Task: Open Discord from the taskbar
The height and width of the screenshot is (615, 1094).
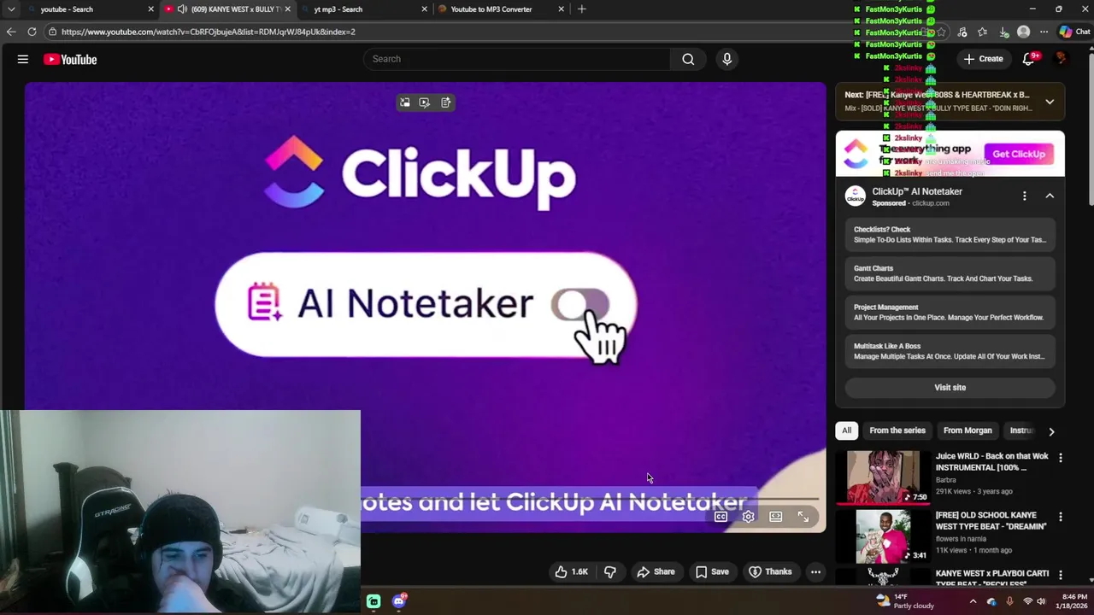Action: coord(399,601)
